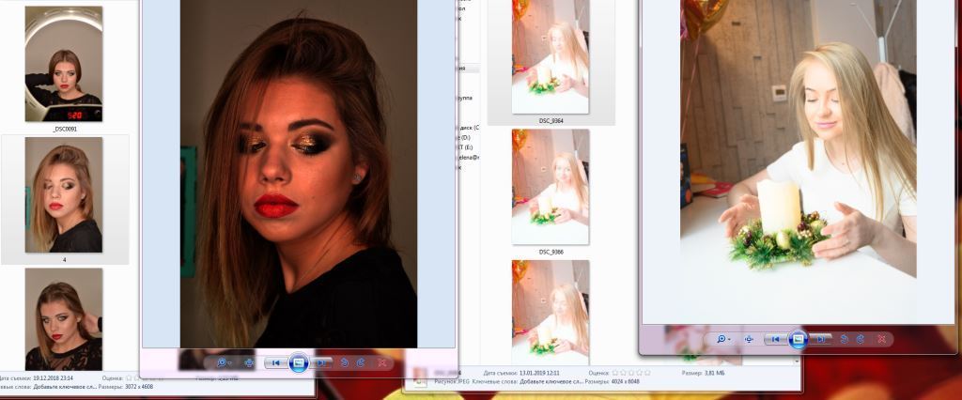Rotate the brunette portrait clockwise
962x400 pixels.
(360, 362)
